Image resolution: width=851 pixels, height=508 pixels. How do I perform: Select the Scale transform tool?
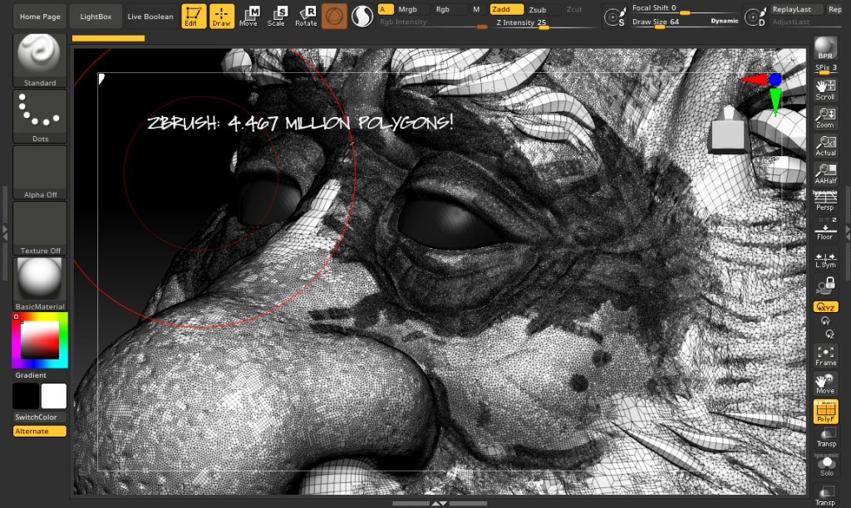[276, 16]
